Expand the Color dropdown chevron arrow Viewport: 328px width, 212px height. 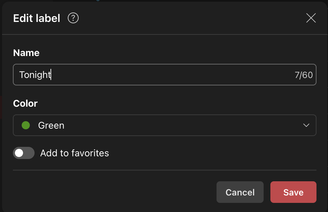(306, 125)
